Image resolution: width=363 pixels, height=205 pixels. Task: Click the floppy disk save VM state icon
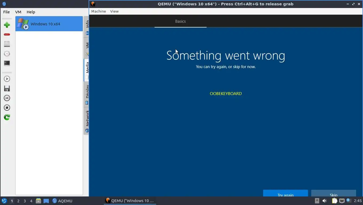point(7,88)
